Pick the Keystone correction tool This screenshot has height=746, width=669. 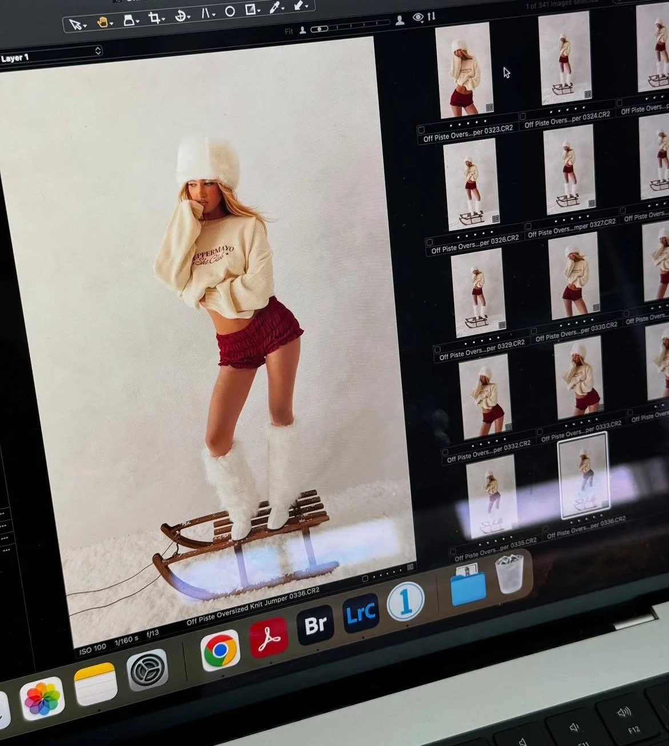click(x=205, y=13)
